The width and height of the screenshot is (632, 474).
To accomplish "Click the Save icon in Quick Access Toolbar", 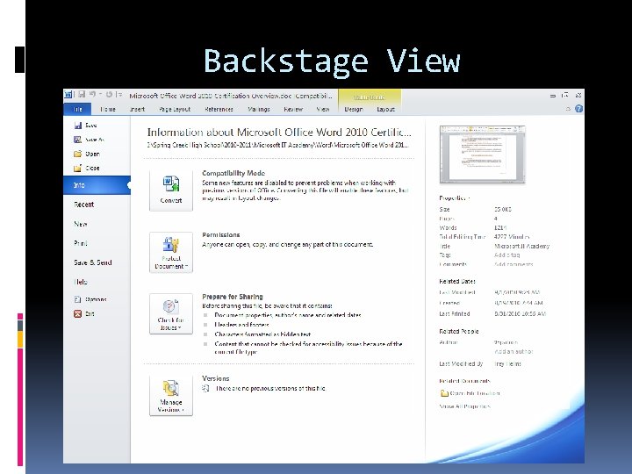I will click(82, 94).
